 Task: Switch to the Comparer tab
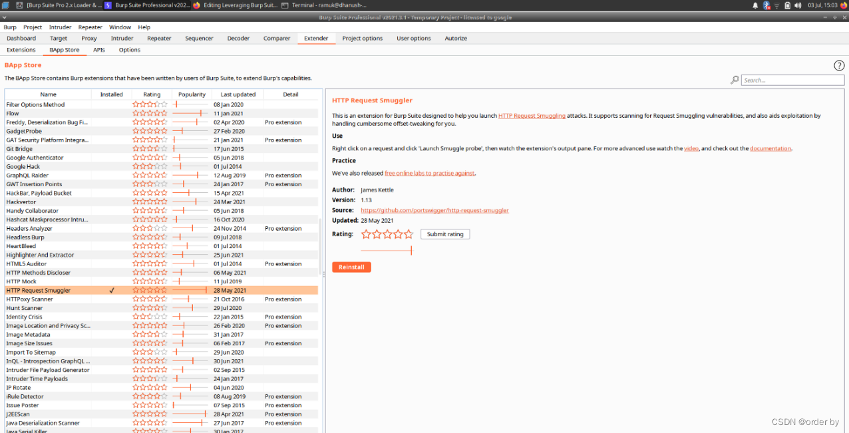click(x=277, y=39)
